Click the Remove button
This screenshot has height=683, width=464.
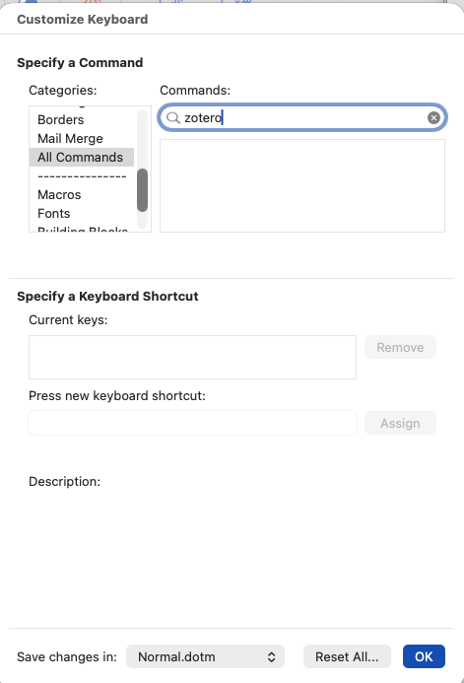(400, 347)
